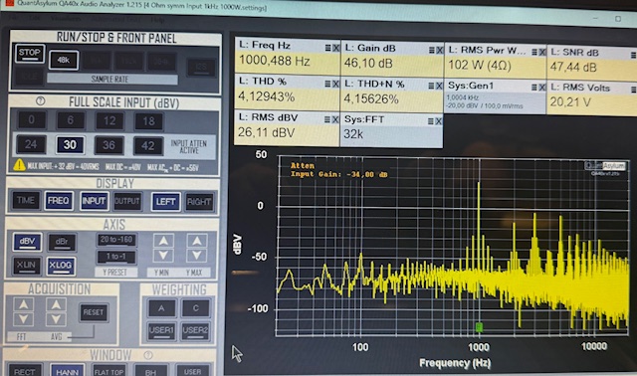The height and width of the screenshot is (376, 637).
Task: Decrease Y MIN with down arrow
Action: tap(163, 256)
